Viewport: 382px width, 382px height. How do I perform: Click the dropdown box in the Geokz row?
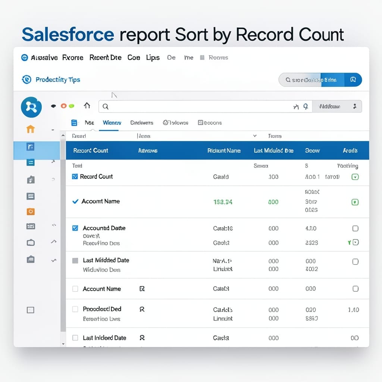tap(356, 242)
